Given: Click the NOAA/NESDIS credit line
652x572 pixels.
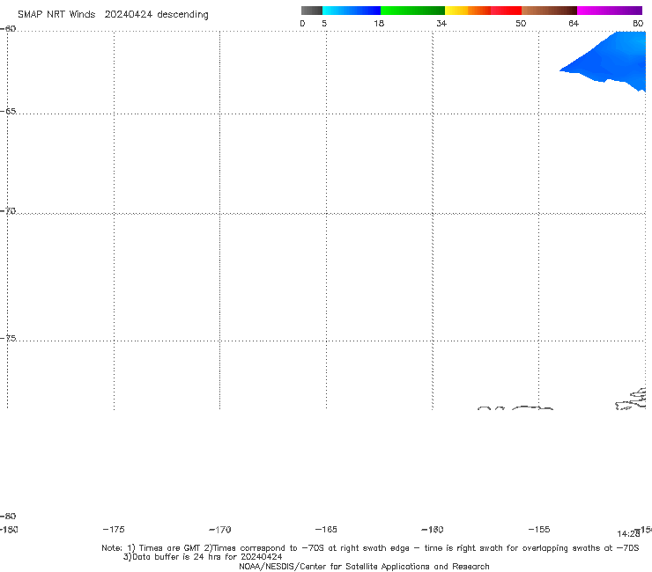Looking at the screenshot, I should click(x=364, y=567).
